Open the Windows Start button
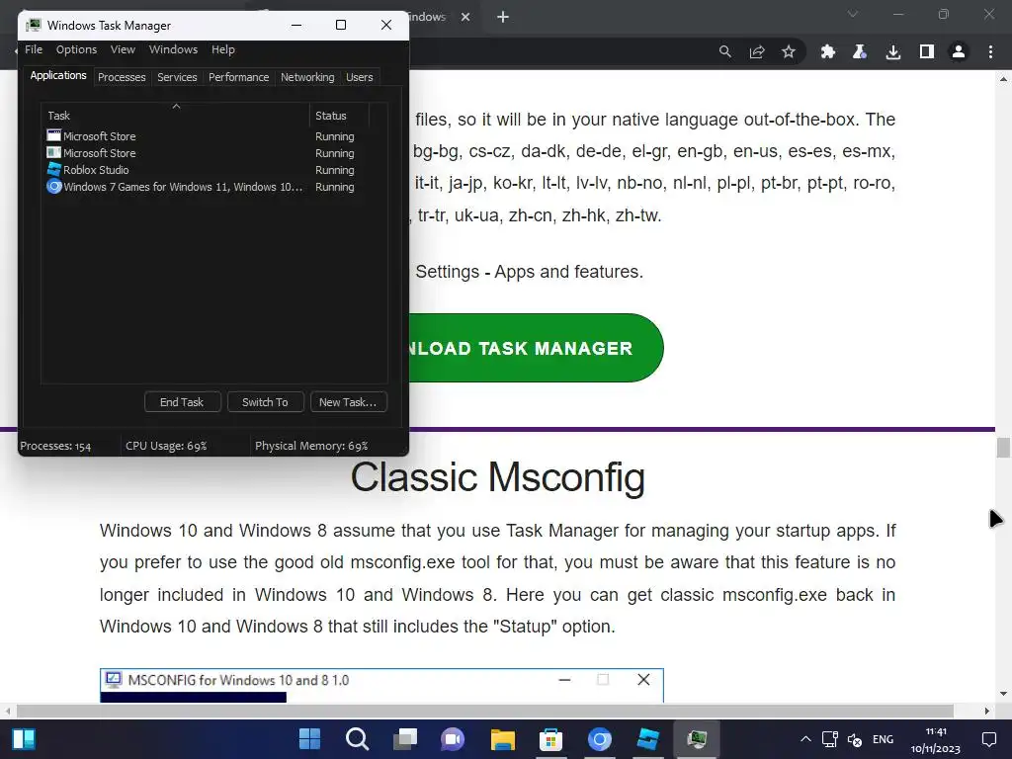The image size is (1012, 759). tap(309, 739)
